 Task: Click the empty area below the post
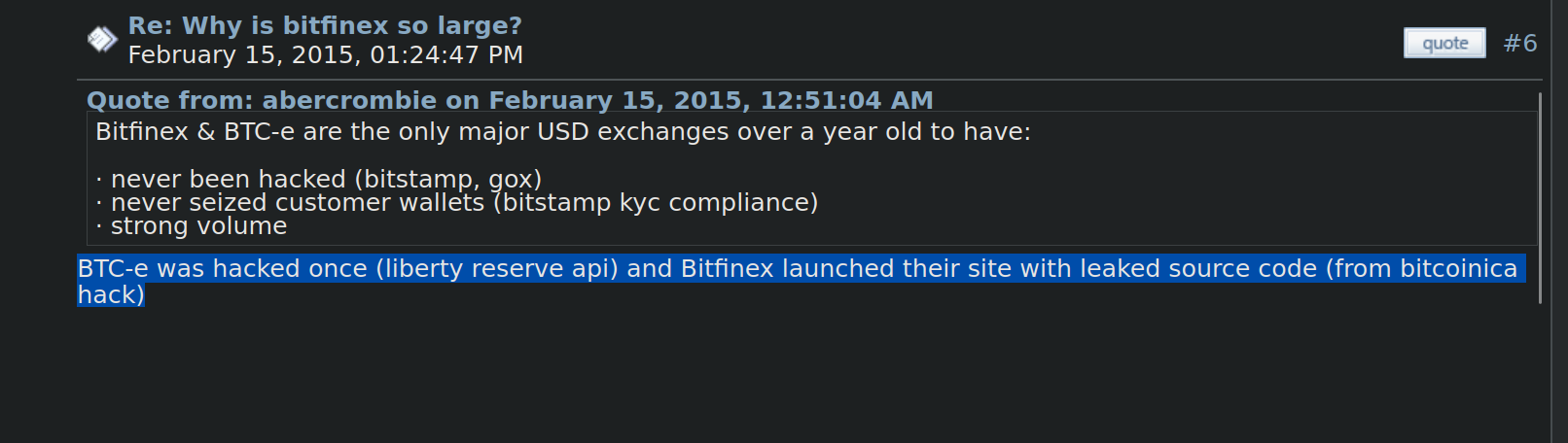[778, 379]
